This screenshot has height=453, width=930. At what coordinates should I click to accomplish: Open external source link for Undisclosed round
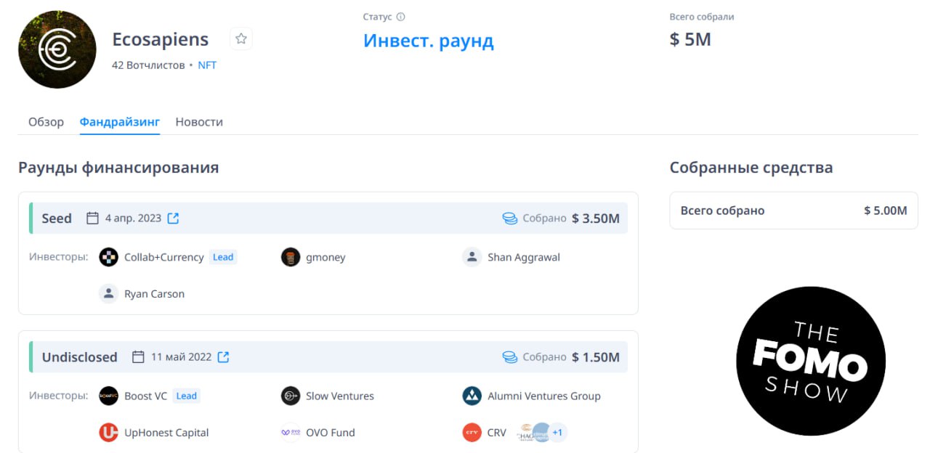tap(224, 356)
